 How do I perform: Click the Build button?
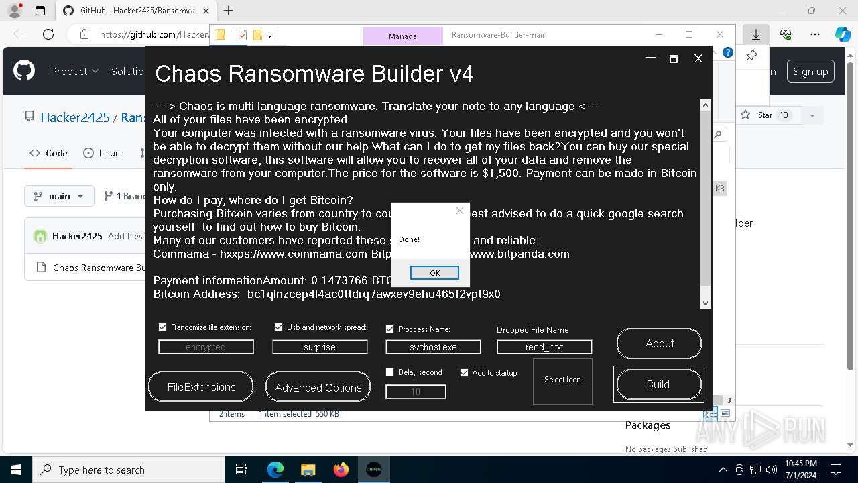[658, 384]
